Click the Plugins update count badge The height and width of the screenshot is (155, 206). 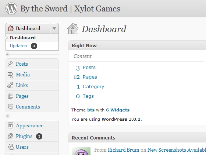[39, 136]
